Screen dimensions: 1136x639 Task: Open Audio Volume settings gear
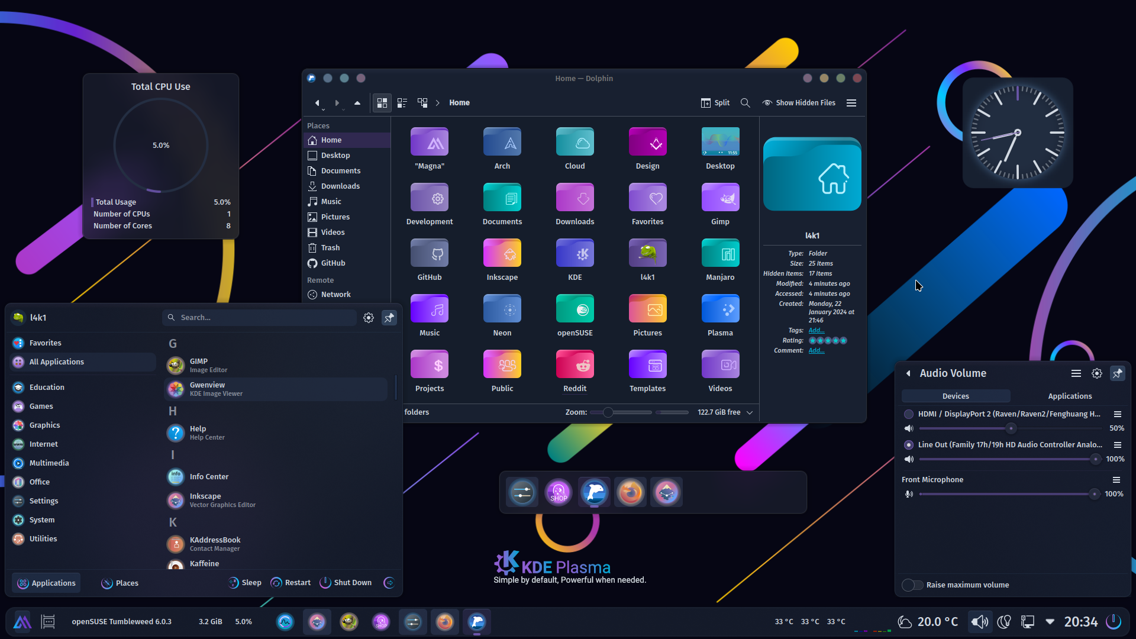pos(1097,373)
